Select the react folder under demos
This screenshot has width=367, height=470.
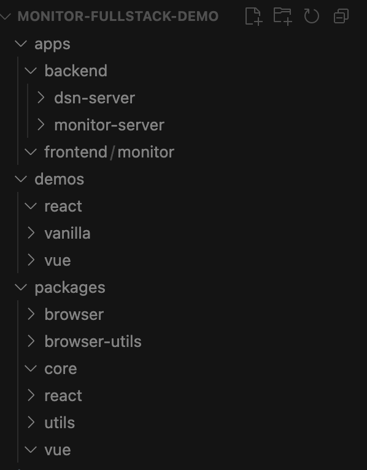click(x=63, y=206)
